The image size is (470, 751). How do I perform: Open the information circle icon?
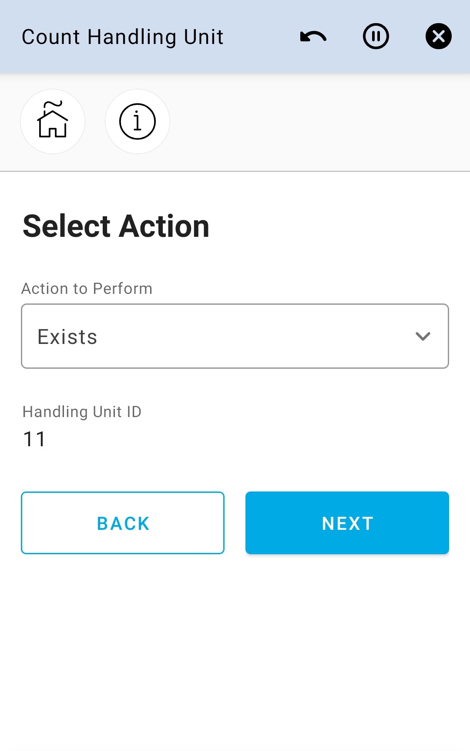tap(138, 121)
